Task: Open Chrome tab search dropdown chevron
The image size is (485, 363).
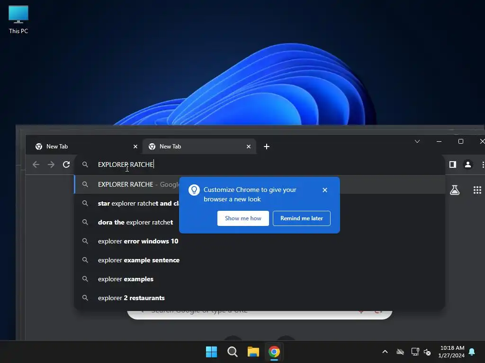Action: (x=417, y=141)
